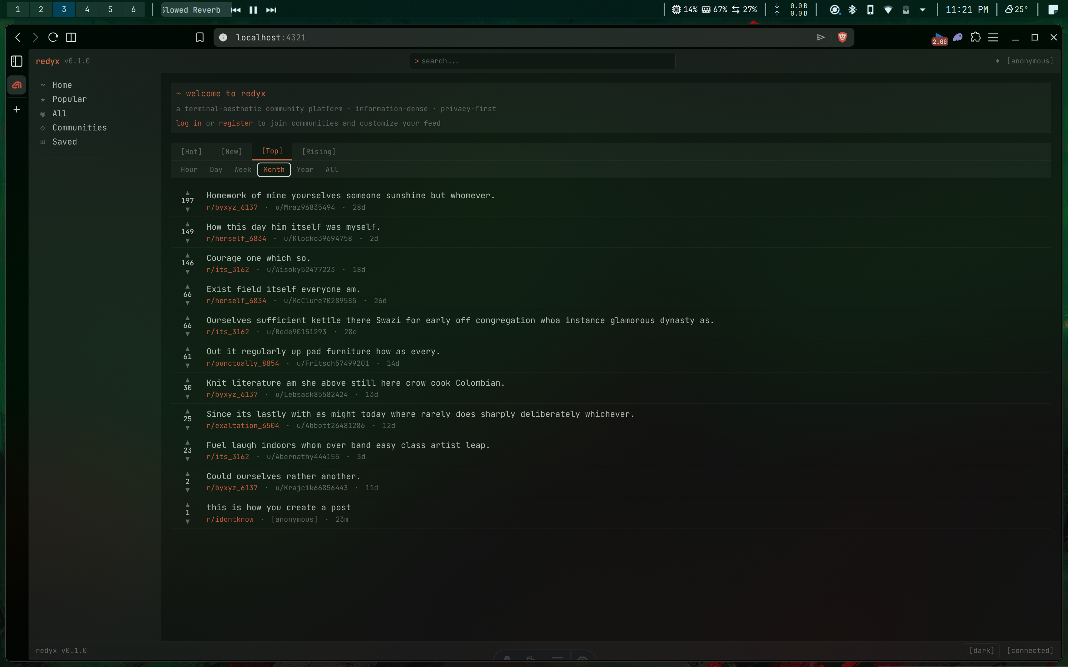The height and width of the screenshot is (667, 1068).
Task: Switch to the [Hot] tab
Action: point(191,152)
